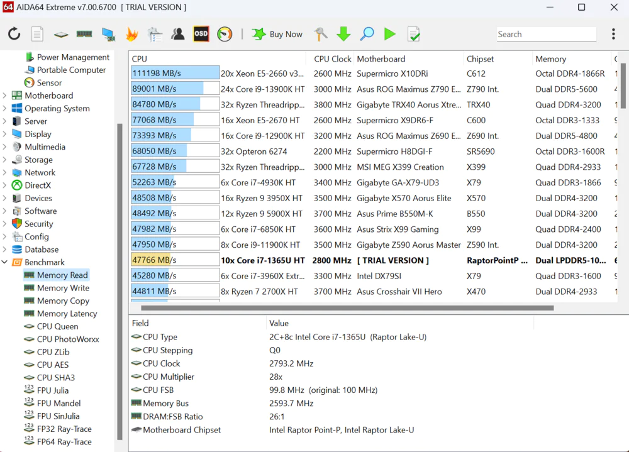Select Power Management in the tree

coord(67,57)
